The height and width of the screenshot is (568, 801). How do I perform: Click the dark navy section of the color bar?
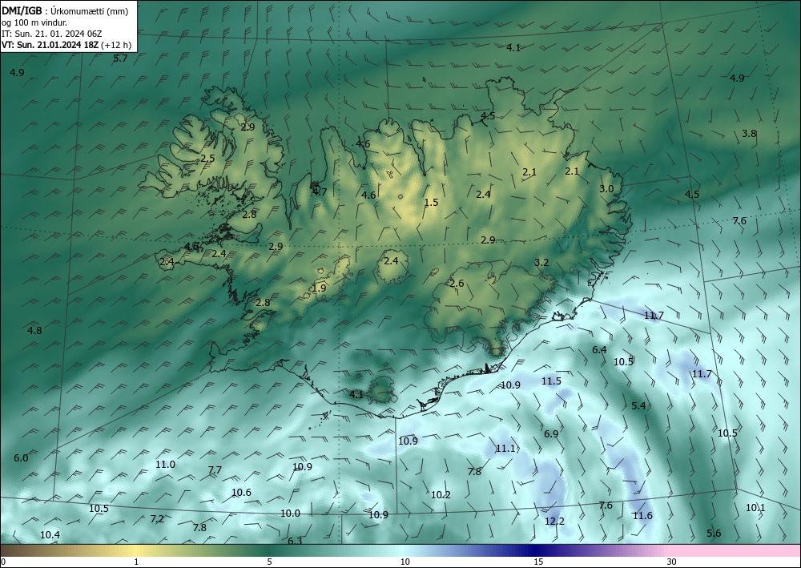(x=533, y=550)
